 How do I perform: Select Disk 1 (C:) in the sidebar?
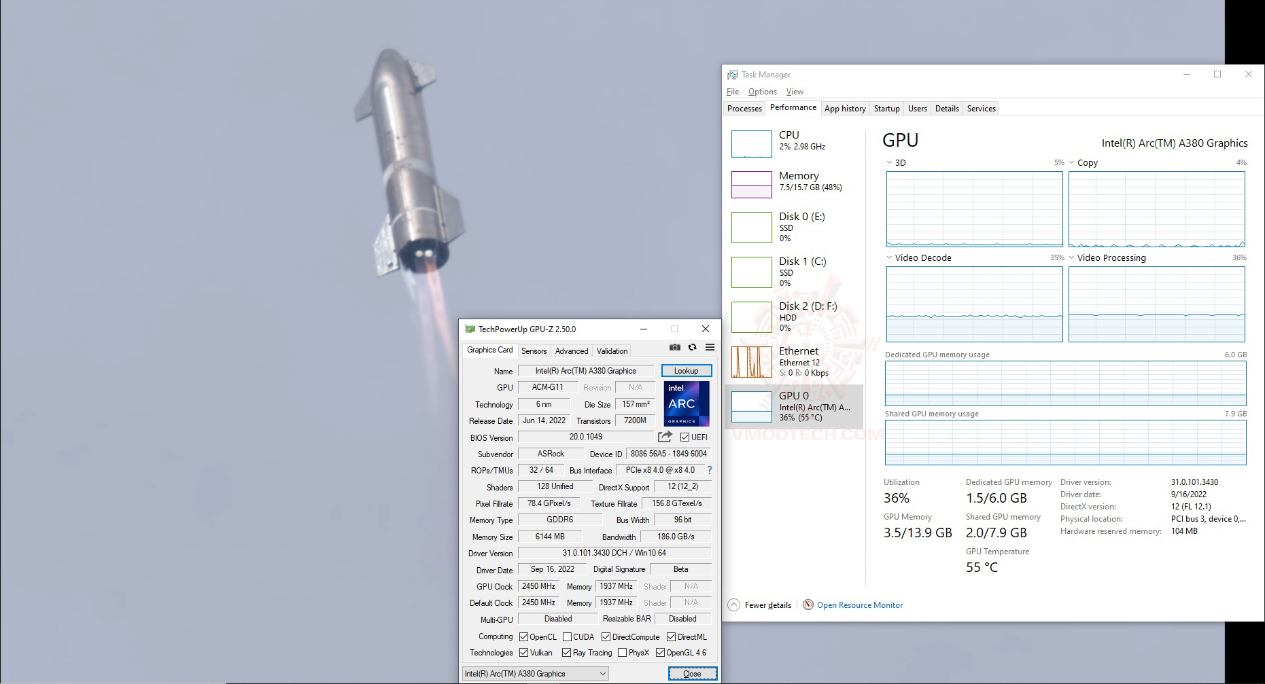point(794,272)
